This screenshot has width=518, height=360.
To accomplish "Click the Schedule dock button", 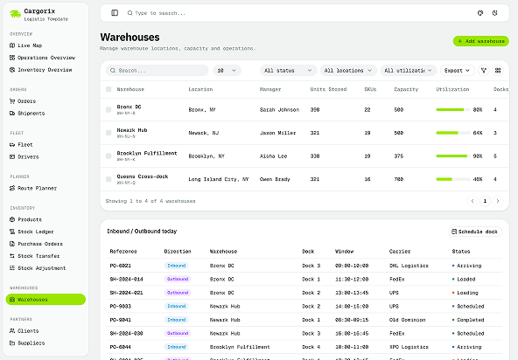I will (x=475, y=232).
